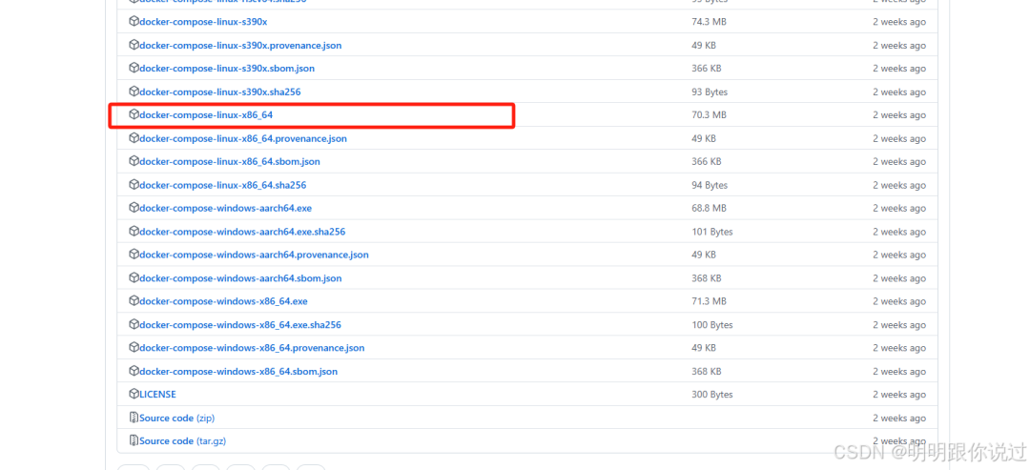Click the package icon beside docker-compose-linux-x86_64.provenance.json
This screenshot has height=470, width=1030.
coord(134,138)
